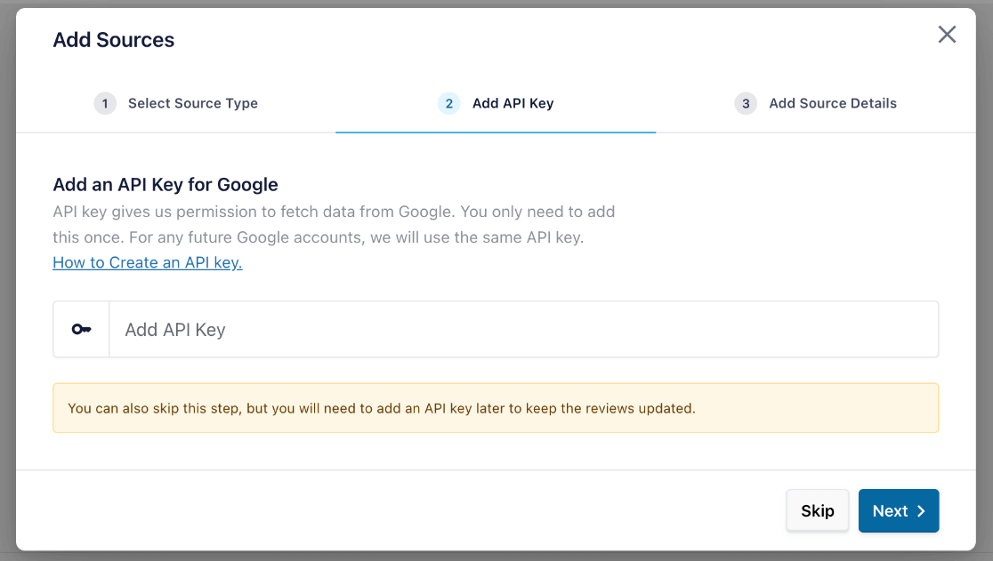Click the X icon to dismiss Add Sources

(x=947, y=35)
